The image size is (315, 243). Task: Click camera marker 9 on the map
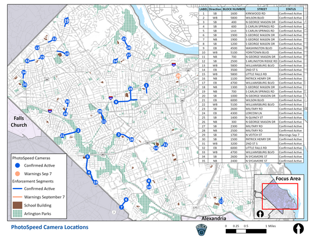point(116,102)
